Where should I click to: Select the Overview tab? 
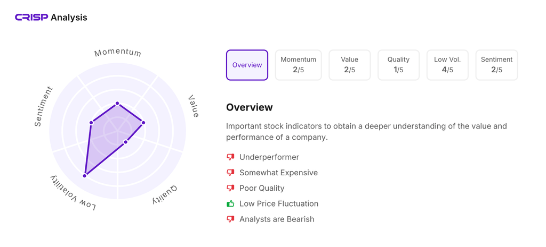[247, 65]
